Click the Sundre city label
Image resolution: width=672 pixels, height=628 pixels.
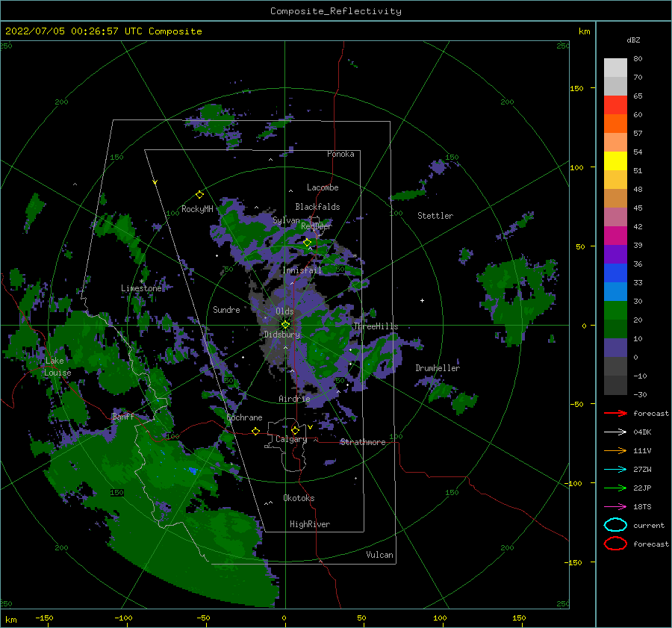coord(226,309)
